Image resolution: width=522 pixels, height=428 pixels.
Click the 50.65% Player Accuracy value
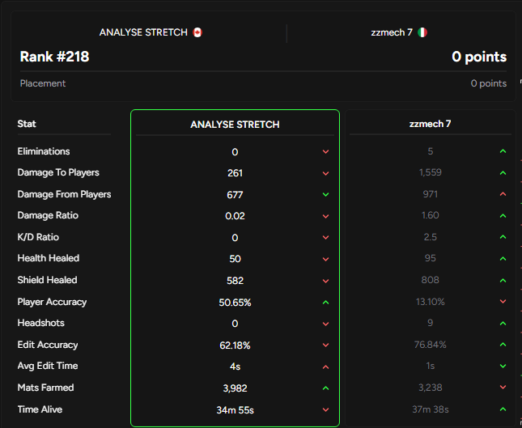(x=235, y=303)
